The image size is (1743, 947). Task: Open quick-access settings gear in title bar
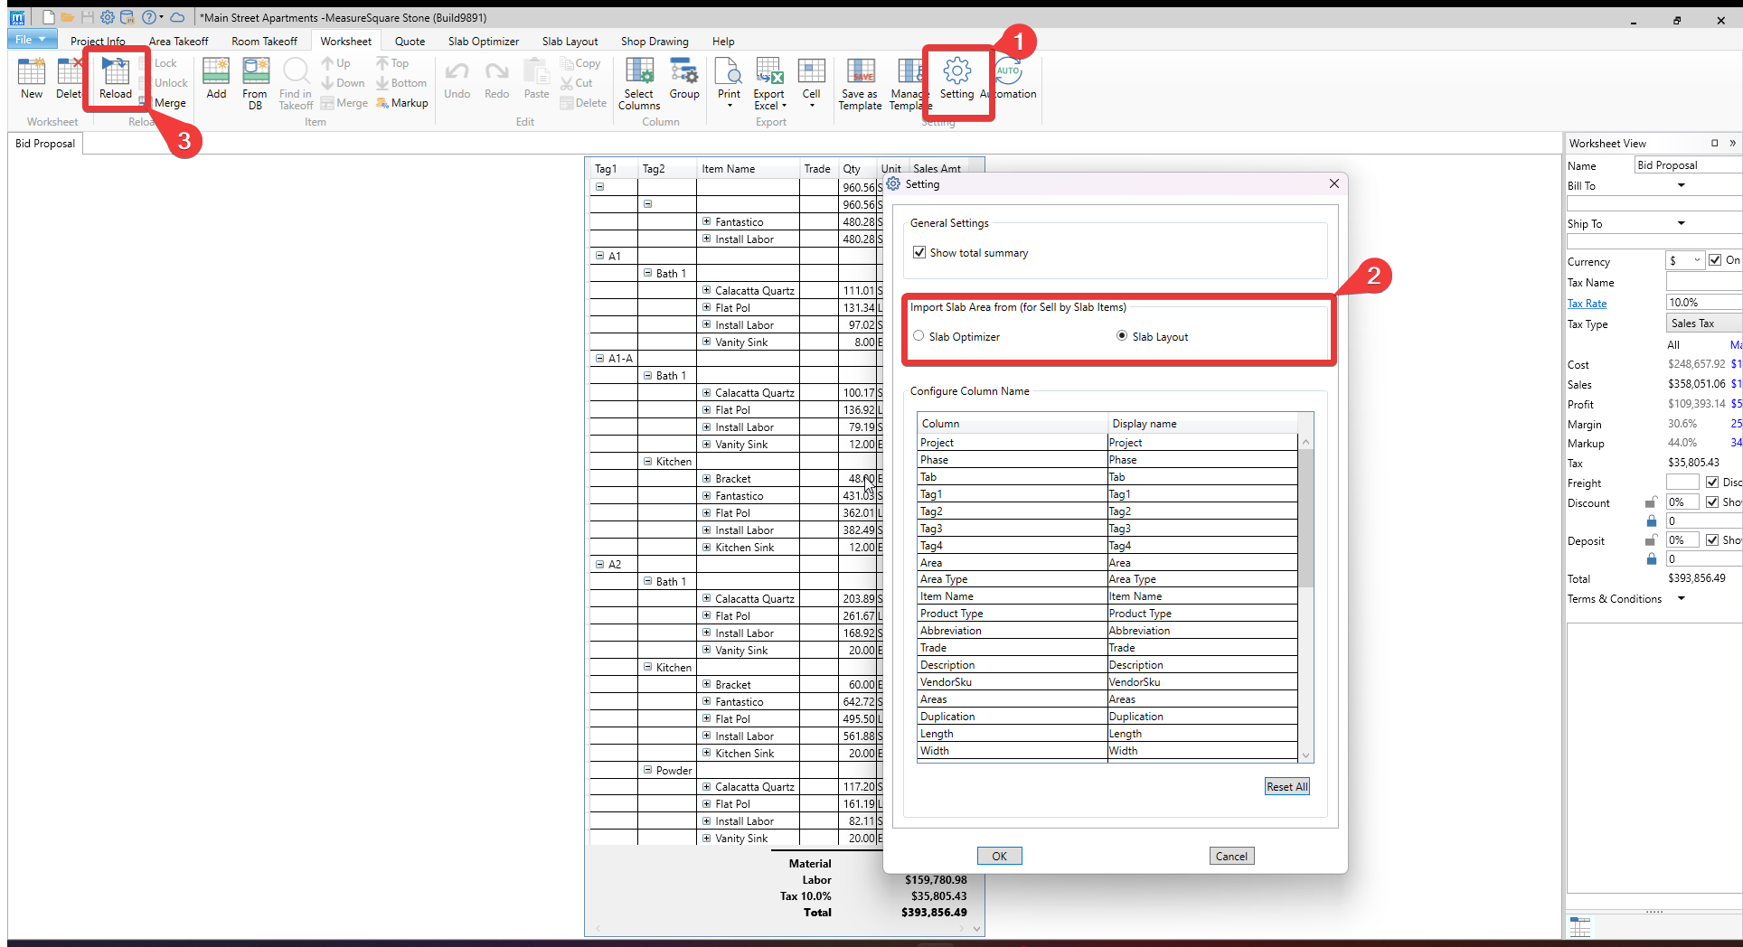(108, 17)
